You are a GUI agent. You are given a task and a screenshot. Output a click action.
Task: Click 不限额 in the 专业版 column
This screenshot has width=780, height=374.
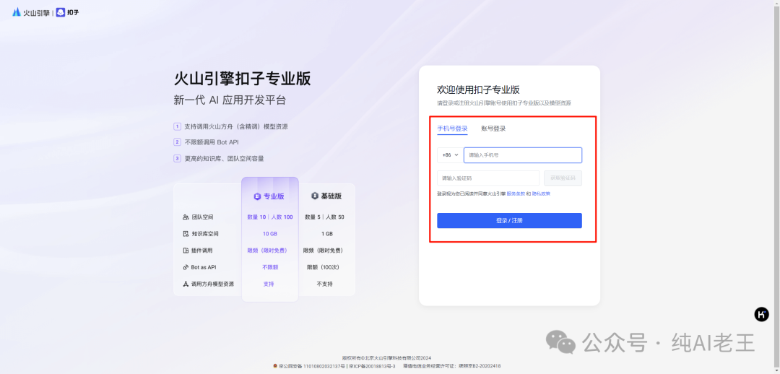pyautogui.click(x=270, y=267)
